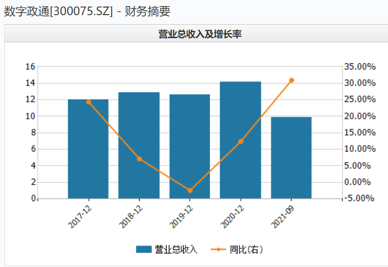388x267 pixels.
Task: Click the 15.00% right axis label
Action: pos(360,133)
